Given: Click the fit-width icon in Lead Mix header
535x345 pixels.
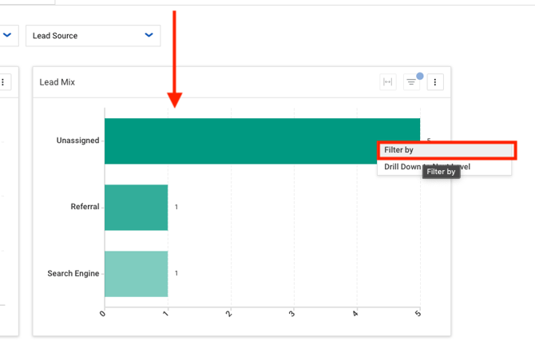Looking at the screenshot, I should click(x=388, y=82).
